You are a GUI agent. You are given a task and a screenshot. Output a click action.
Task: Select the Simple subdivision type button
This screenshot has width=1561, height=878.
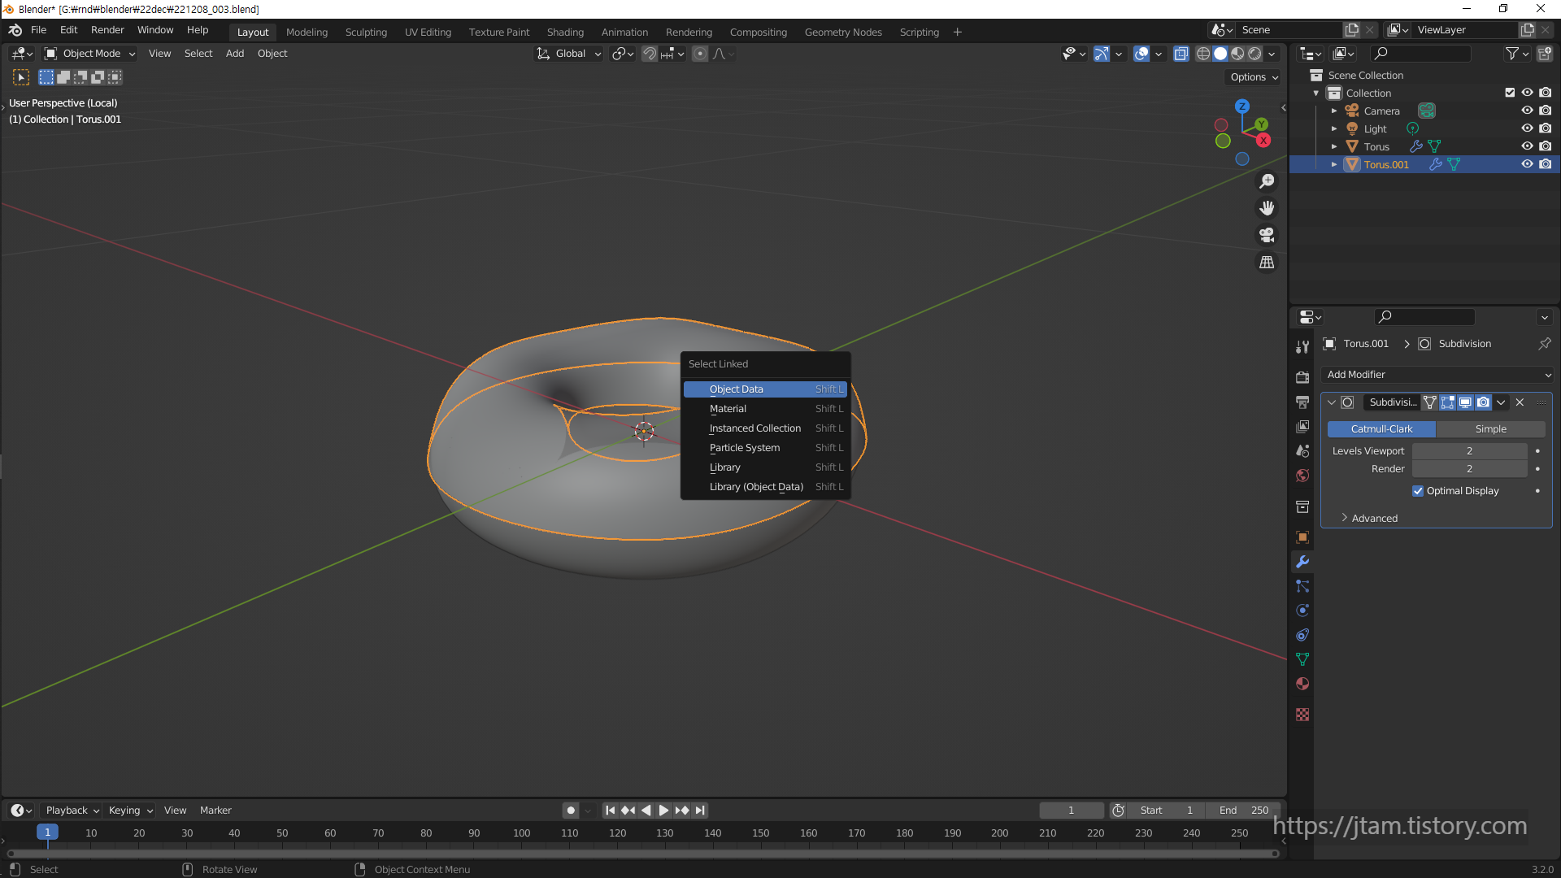pos(1490,429)
